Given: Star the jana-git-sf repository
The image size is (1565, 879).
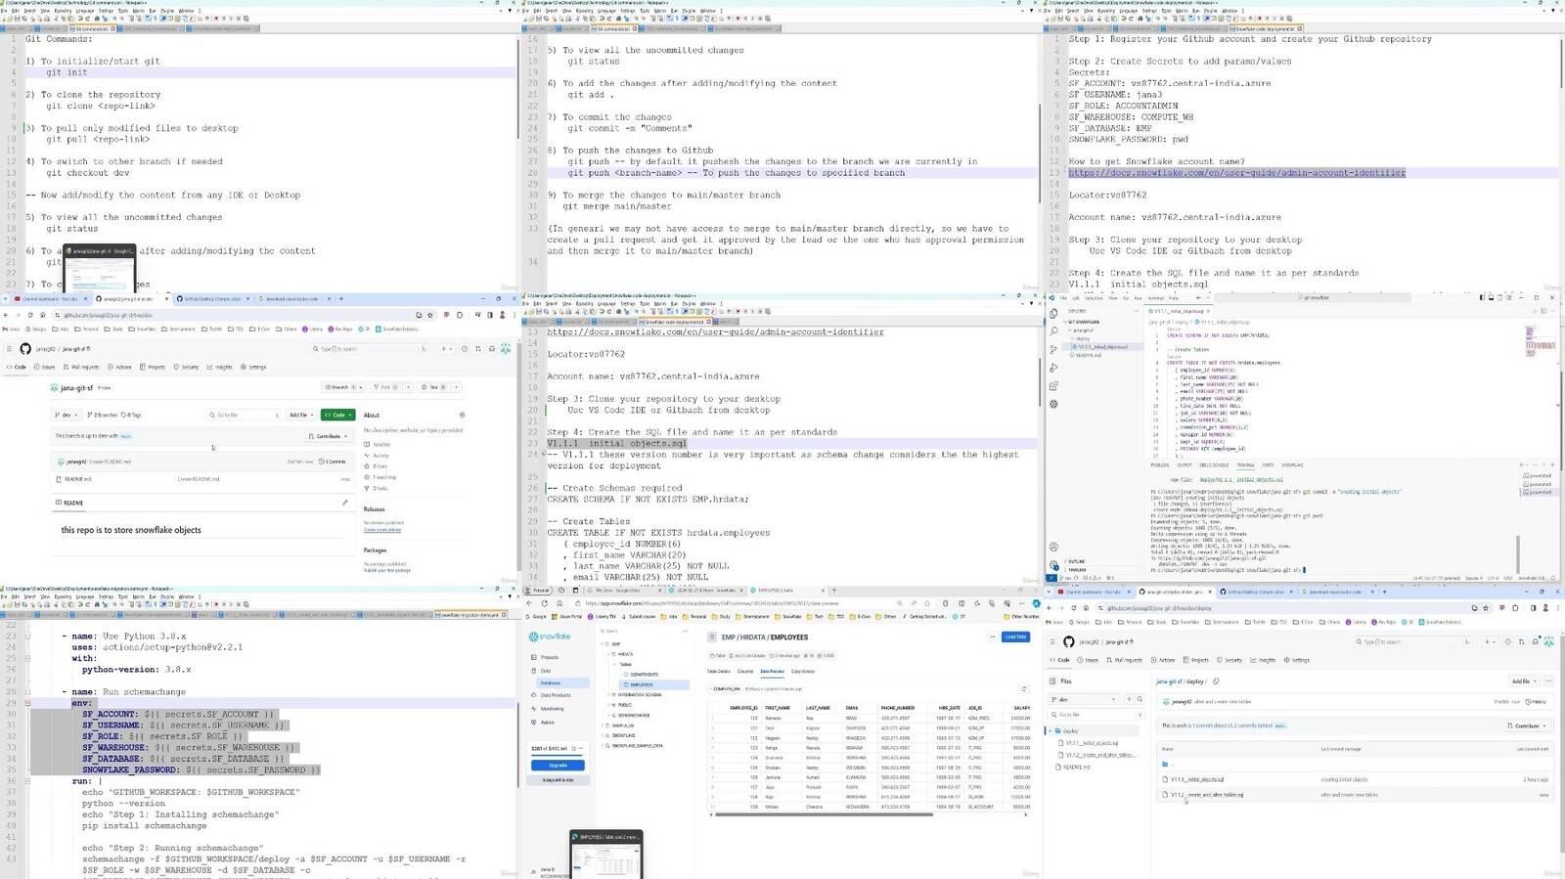Looking at the screenshot, I should [x=431, y=387].
